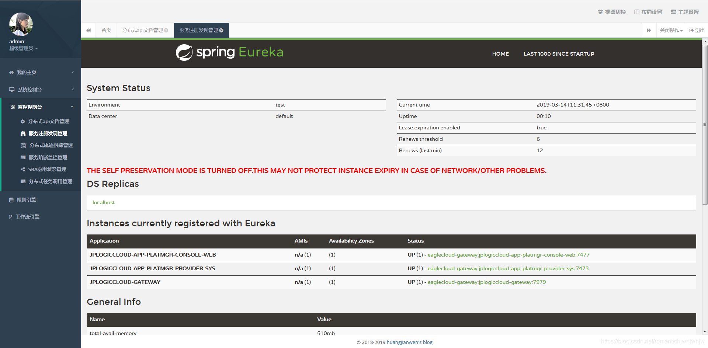Click the Lease expiration enabled label
Screen dimensions: 708x348
click(x=429, y=128)
